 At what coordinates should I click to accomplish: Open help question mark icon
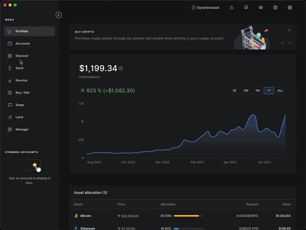pos(275,8)
